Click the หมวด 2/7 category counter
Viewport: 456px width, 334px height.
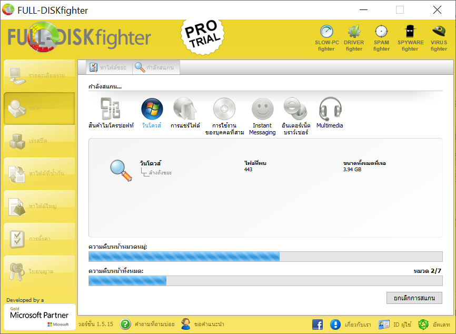pos(428,271)
